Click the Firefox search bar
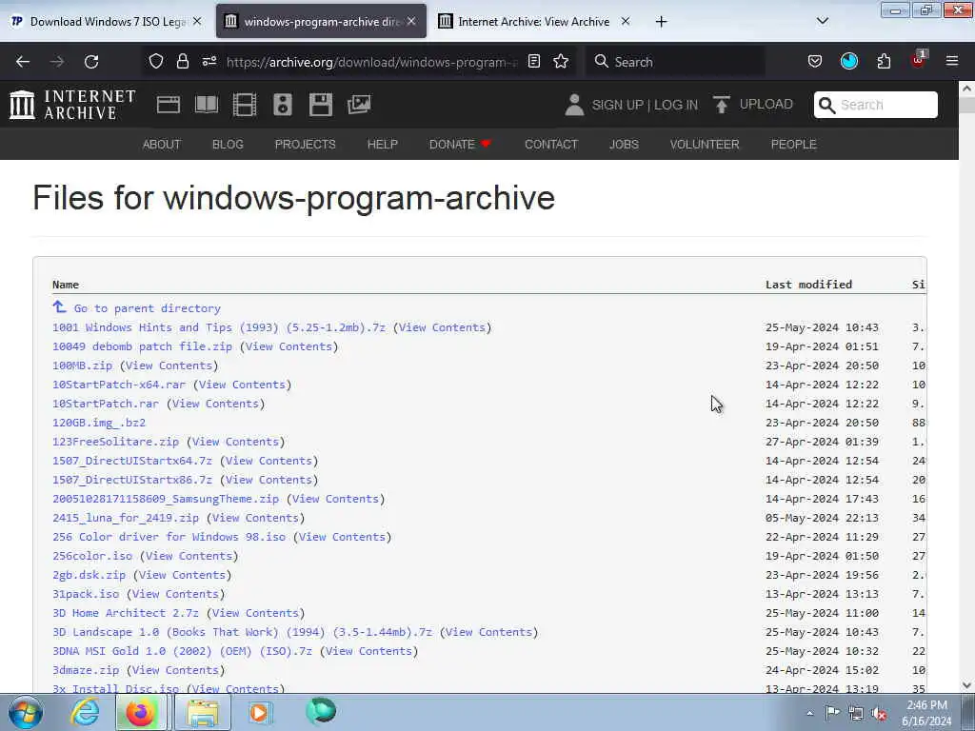Viewport: 975px width, 731px height. (675, 62)
